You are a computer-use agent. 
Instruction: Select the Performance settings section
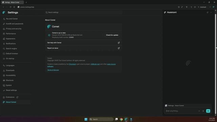11,34
